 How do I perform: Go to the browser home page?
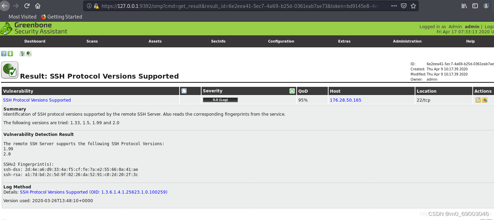tap(38, 6)
